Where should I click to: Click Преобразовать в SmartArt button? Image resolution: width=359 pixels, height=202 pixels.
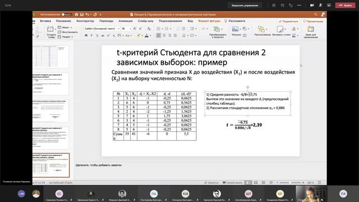(x=218, y=32)
